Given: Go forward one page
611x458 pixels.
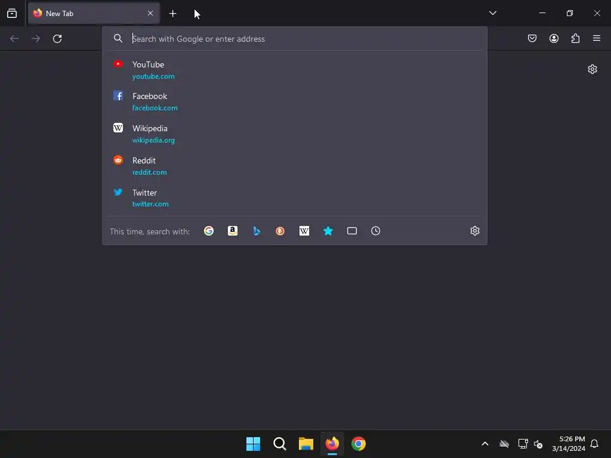Looking at the screenshot, I should click(x=36, y=39).
